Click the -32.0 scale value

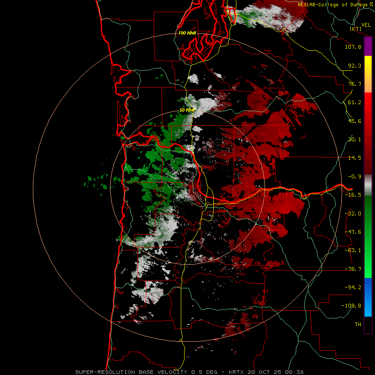tap(353, 214)
